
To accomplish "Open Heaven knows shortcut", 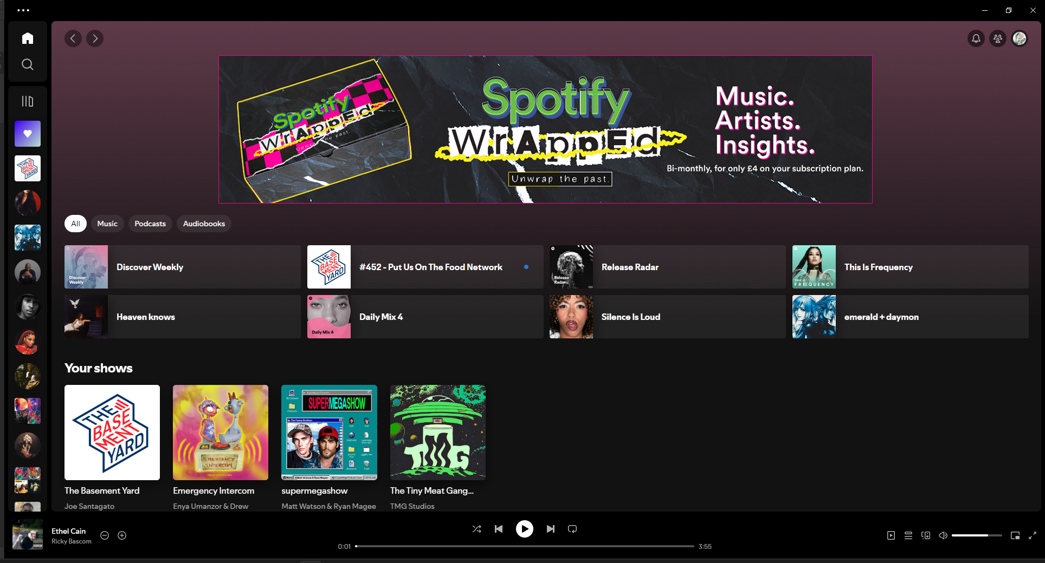I will tap(183, 317).
